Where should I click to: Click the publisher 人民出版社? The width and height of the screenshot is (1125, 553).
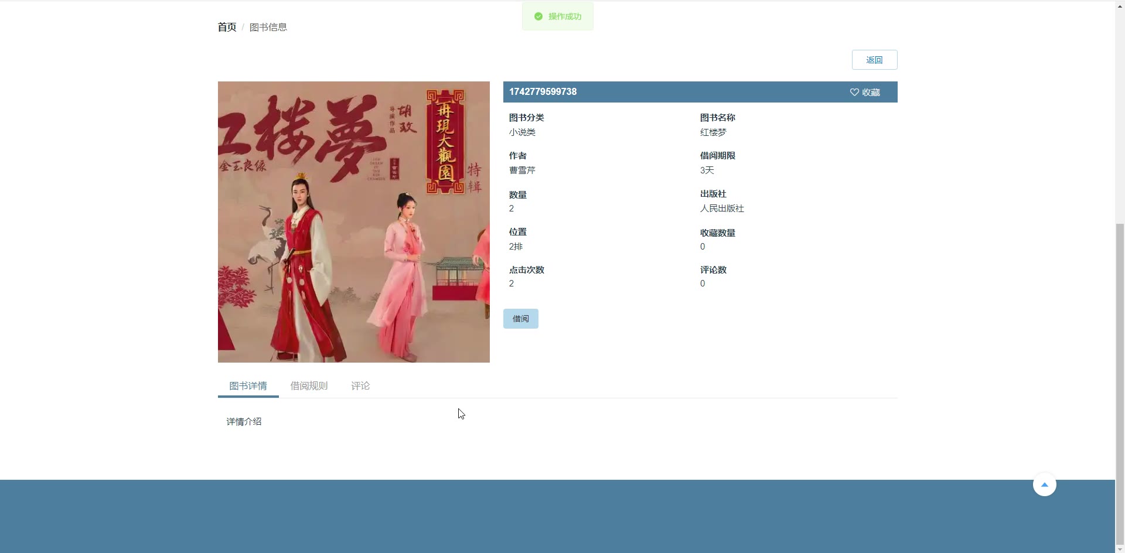(722, 209)
